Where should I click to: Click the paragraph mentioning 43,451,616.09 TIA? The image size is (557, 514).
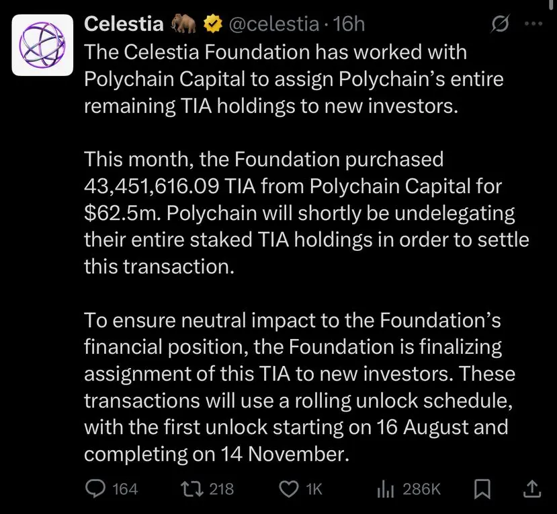[x=306, y=213]
